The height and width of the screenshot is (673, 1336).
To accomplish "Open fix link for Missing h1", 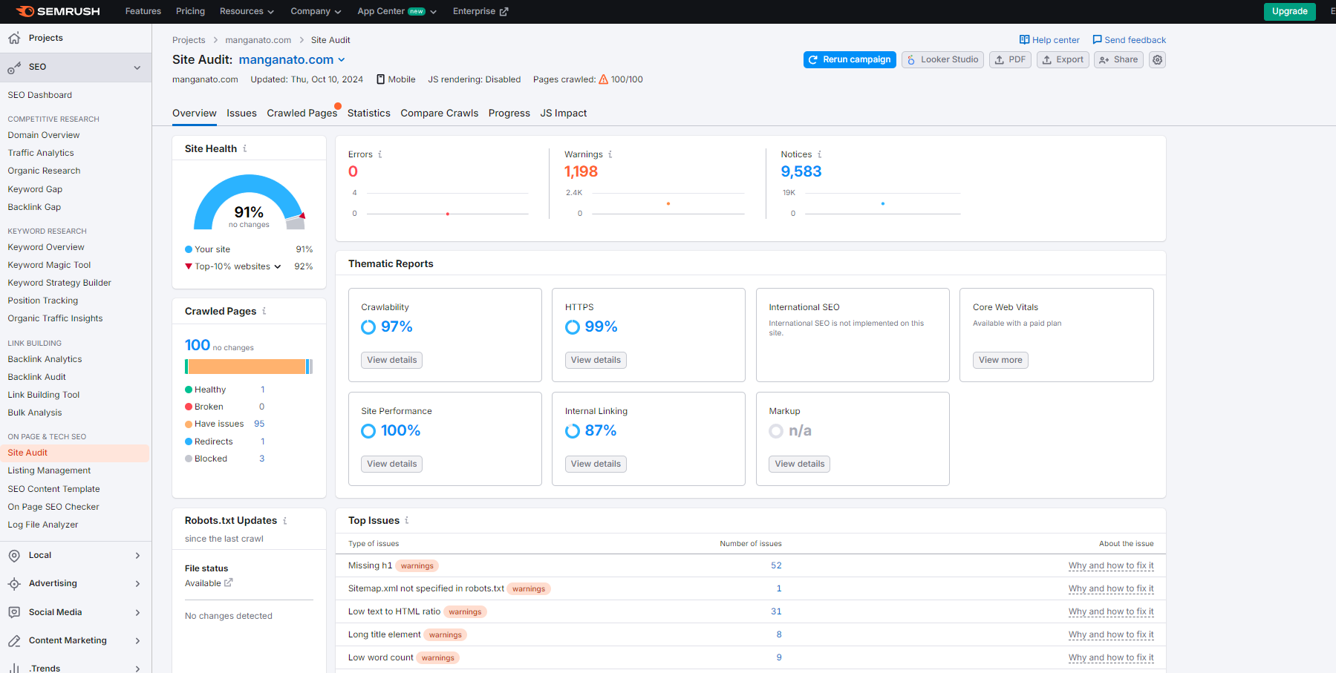I will tap(1111, 565).
